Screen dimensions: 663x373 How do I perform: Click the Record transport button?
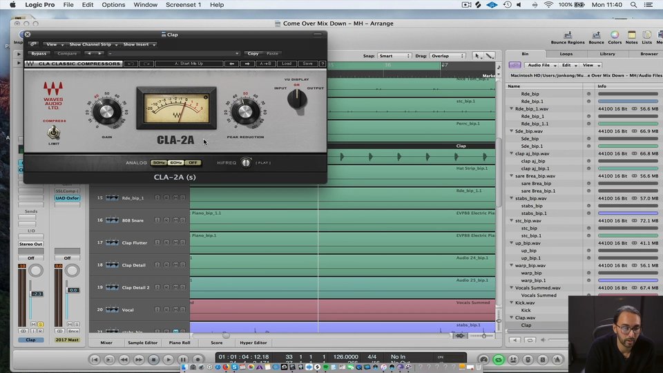(198, 359)
